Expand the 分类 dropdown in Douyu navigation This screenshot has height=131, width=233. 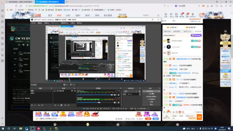[x=68, y=15]
